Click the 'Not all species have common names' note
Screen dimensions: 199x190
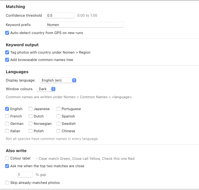click(x=52, y=139)
